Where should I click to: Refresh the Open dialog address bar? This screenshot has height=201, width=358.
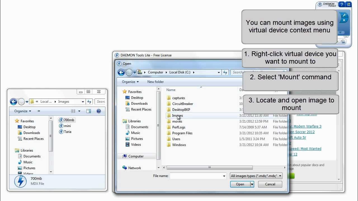225,72
